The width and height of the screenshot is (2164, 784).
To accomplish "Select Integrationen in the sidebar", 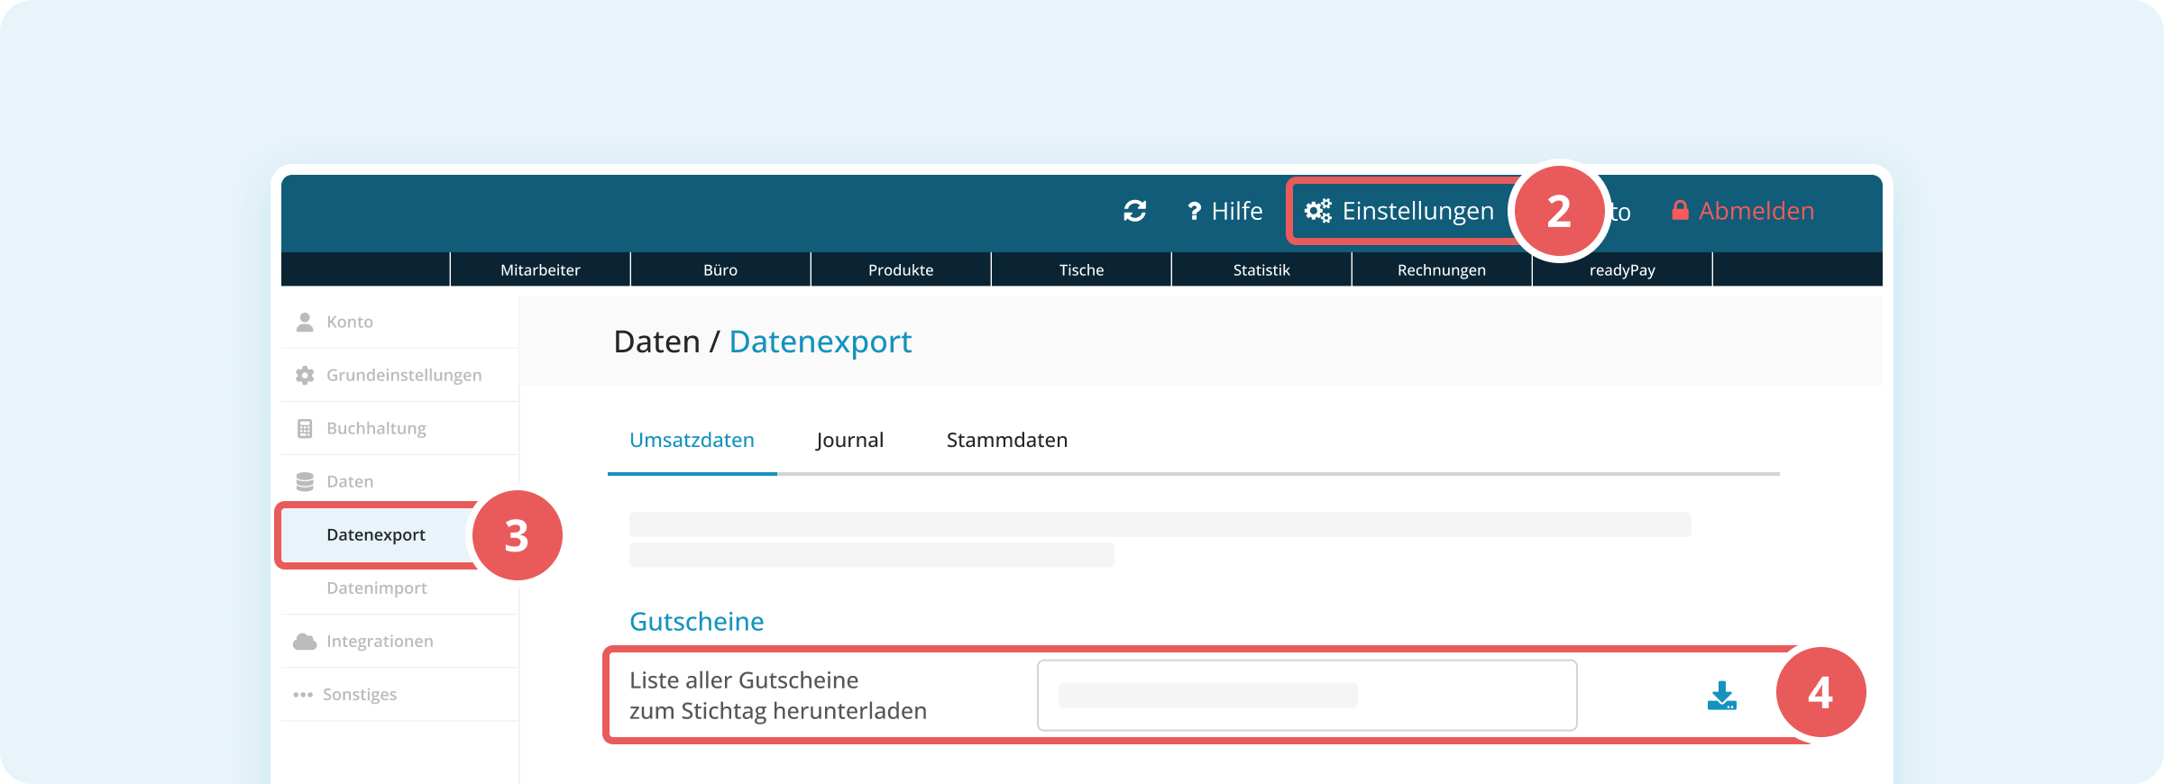I will 400,641.
